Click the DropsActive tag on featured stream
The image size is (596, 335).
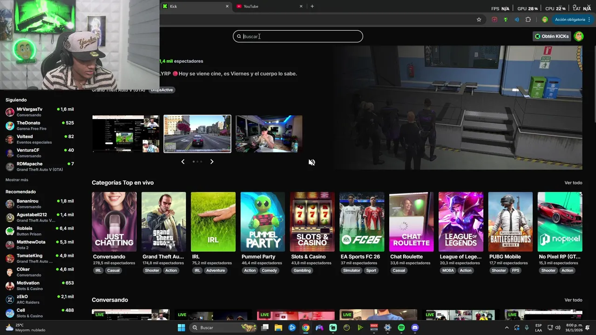click(x=162, y=90)
